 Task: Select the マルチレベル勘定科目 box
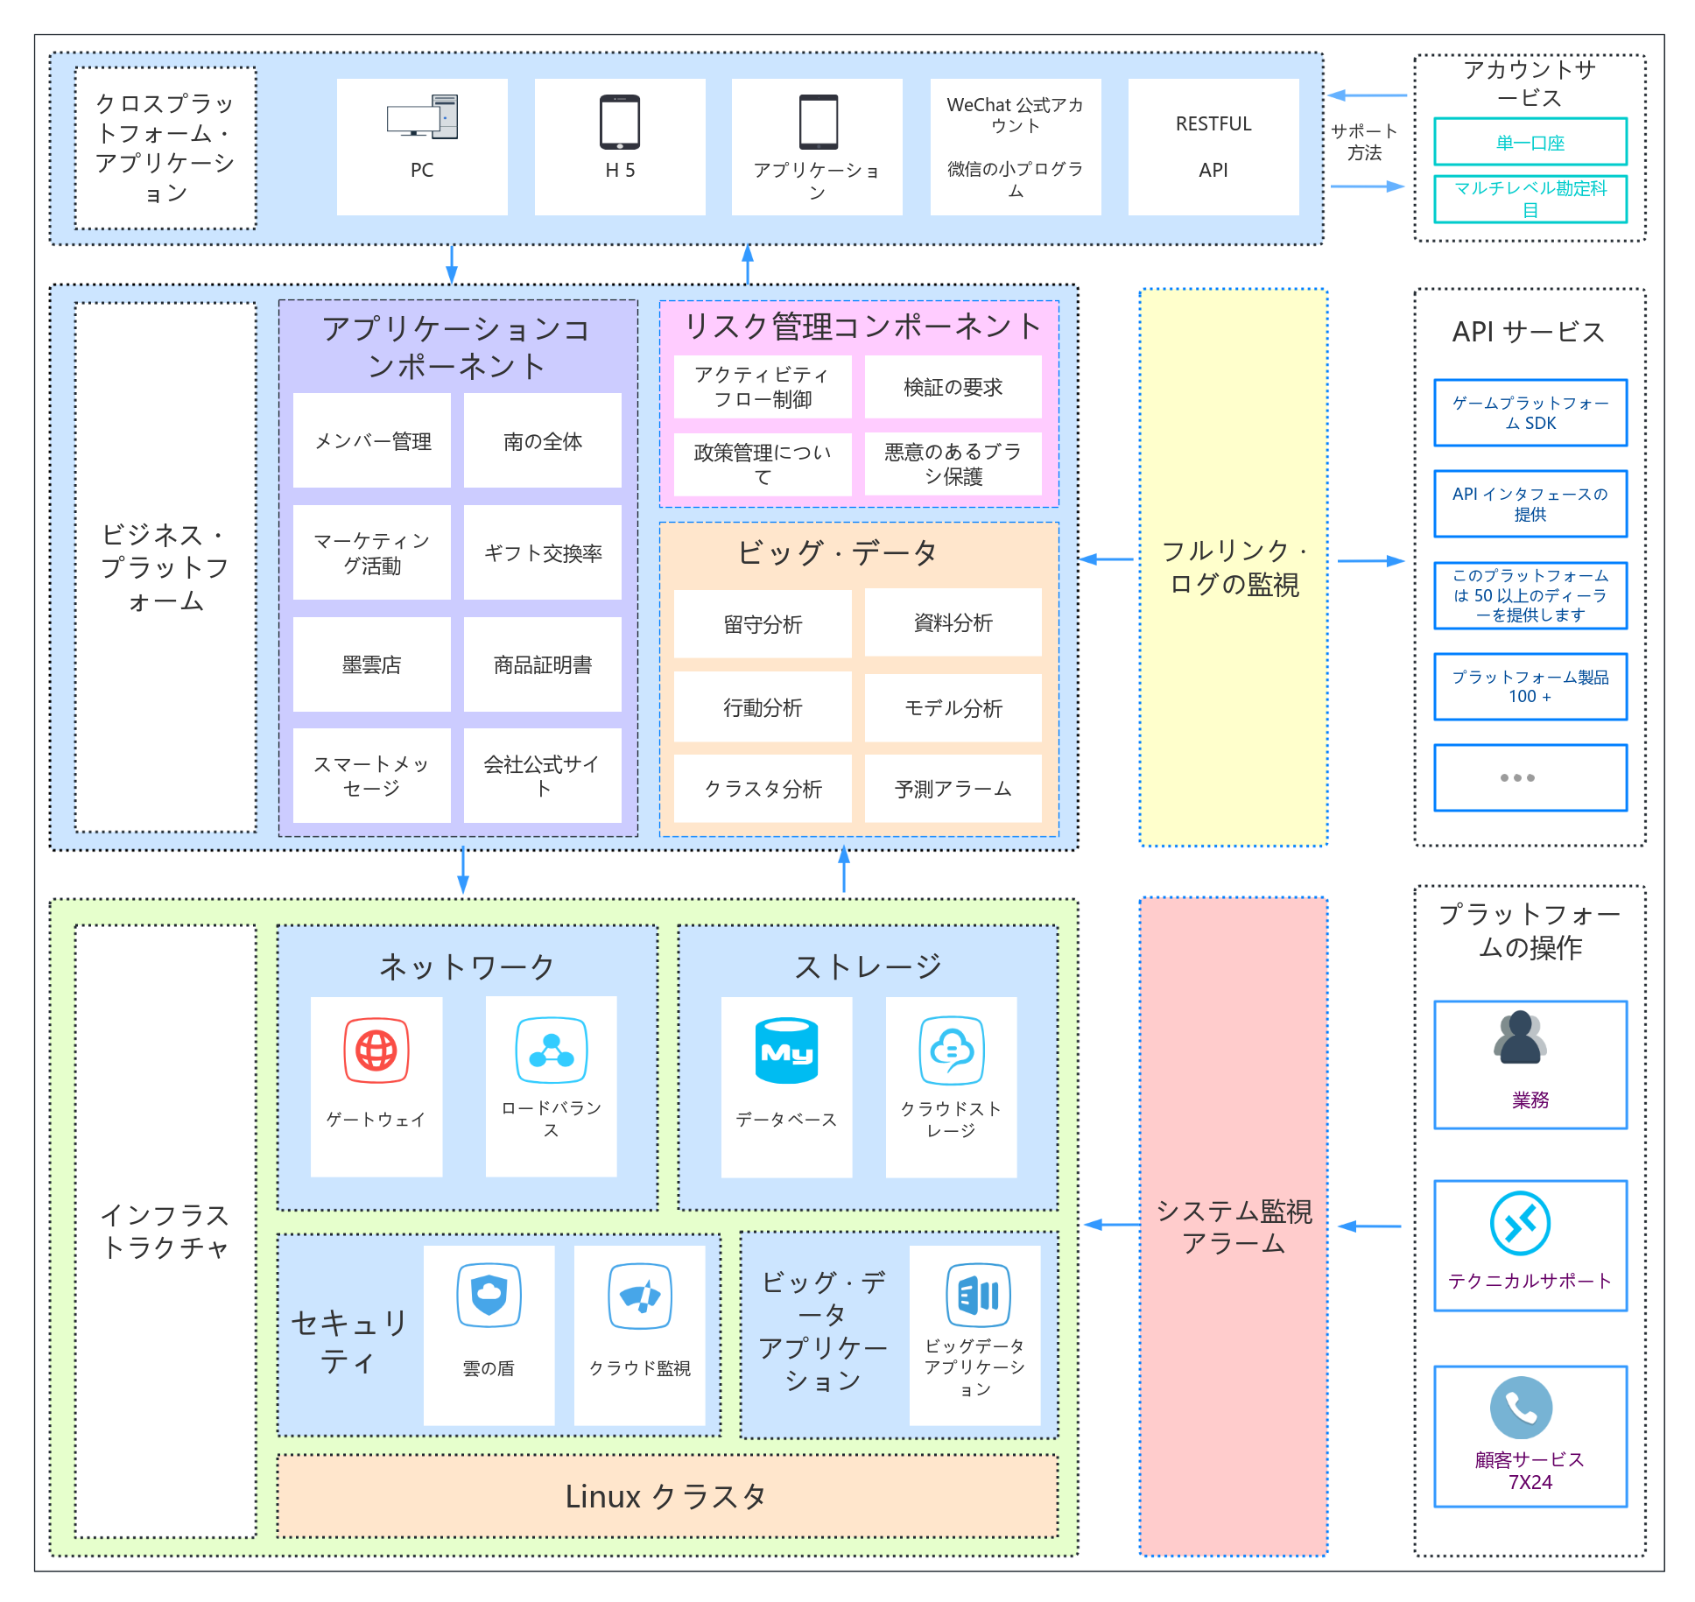pos(1530,199)
